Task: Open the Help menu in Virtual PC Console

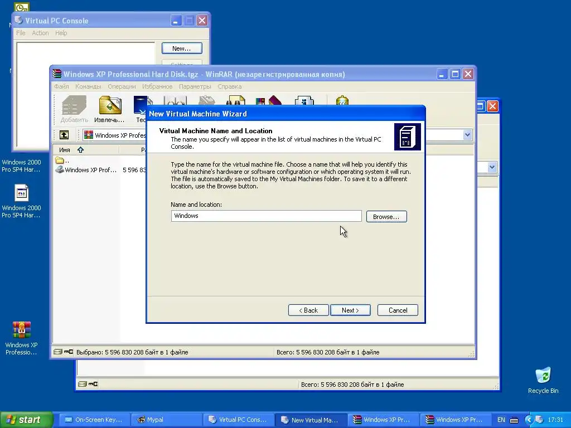Action: 61,33
